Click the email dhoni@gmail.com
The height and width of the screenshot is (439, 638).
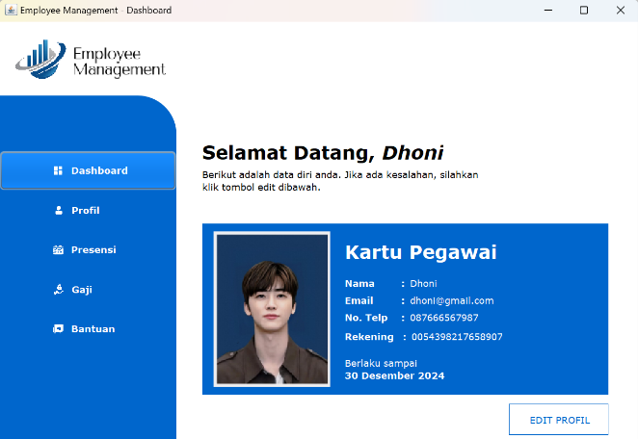(452, 300)
